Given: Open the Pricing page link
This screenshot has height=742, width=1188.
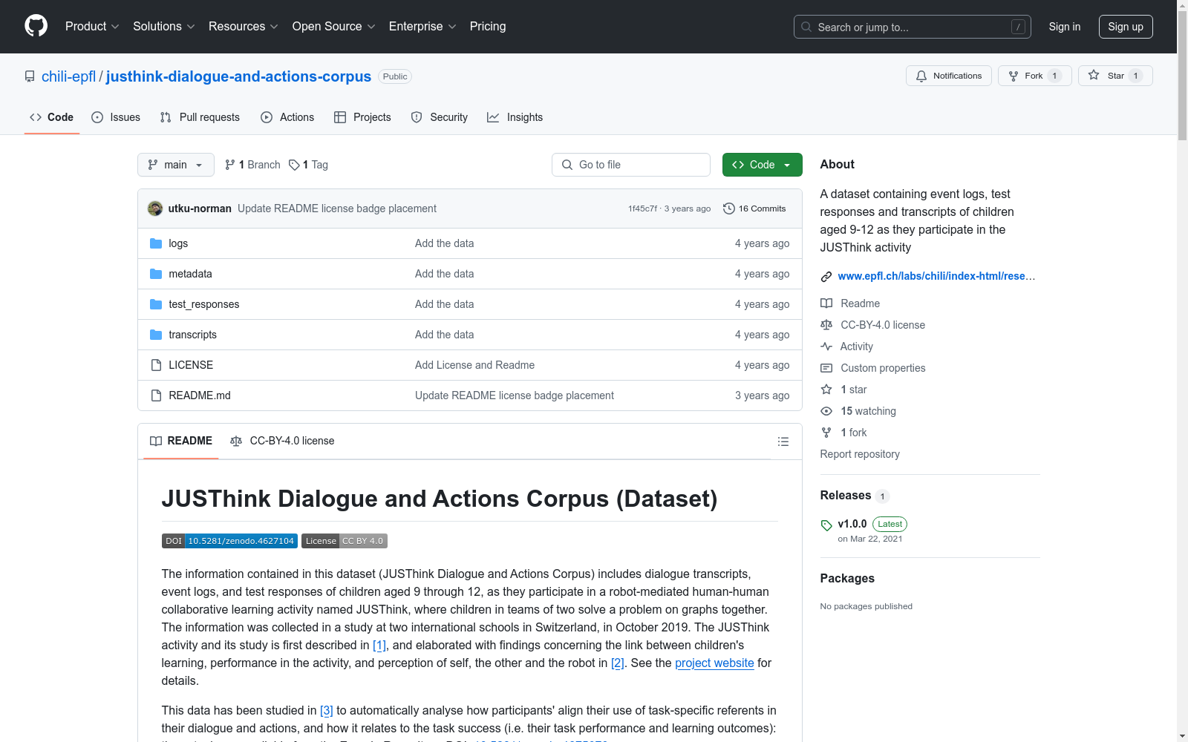Looking at the screenshot, I should coord(488,27).
